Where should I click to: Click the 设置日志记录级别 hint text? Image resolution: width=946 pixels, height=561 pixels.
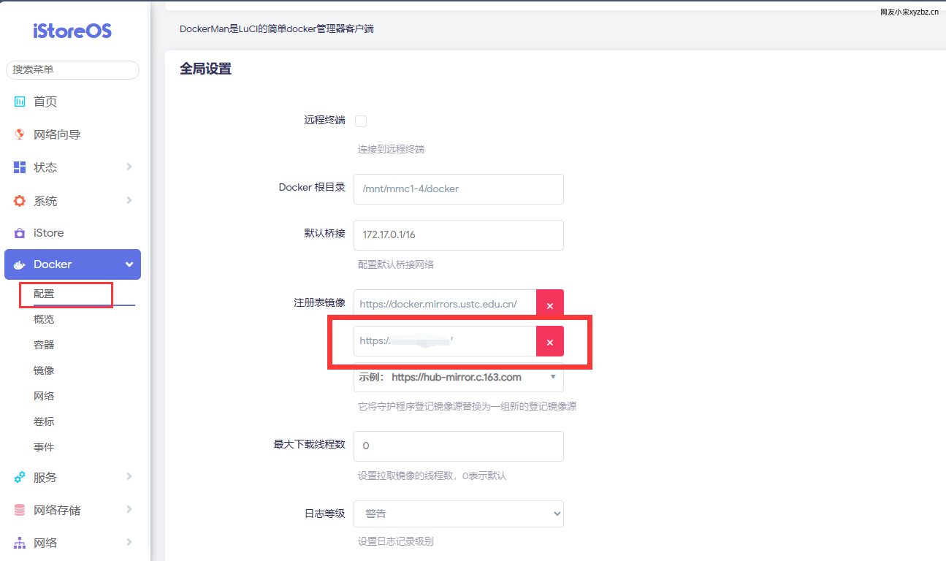point(396,542)
